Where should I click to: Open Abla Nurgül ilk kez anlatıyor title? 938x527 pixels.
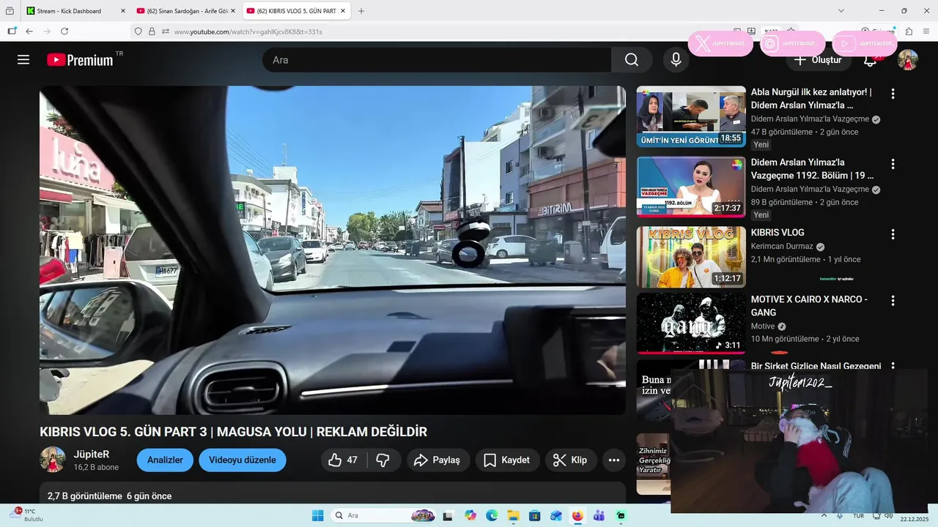[811, 99]
